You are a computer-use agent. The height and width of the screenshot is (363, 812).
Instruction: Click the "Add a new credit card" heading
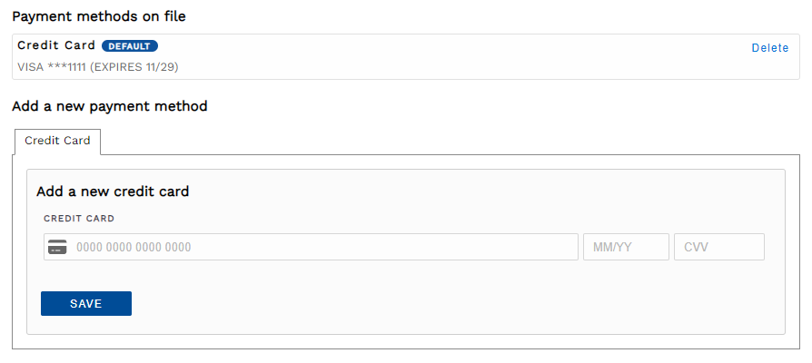(x=113, y=191)
